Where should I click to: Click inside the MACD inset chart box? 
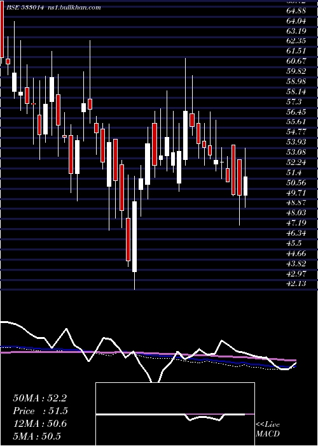175,414
